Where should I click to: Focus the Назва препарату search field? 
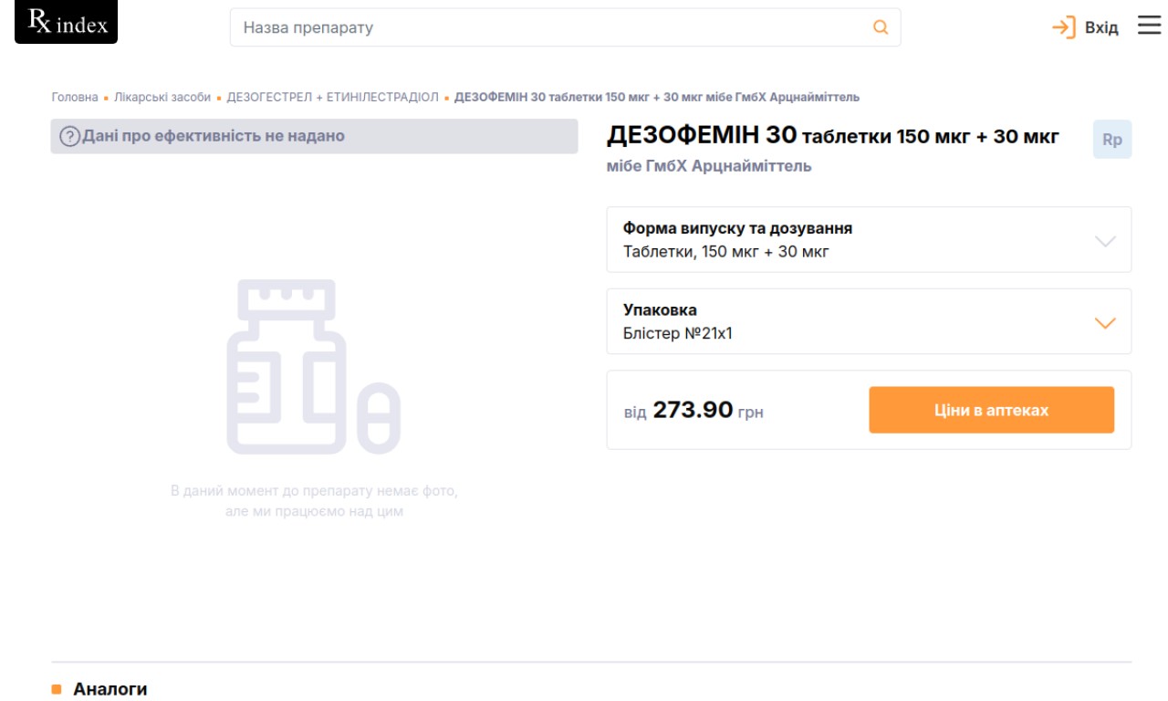(x=547, y=27)
